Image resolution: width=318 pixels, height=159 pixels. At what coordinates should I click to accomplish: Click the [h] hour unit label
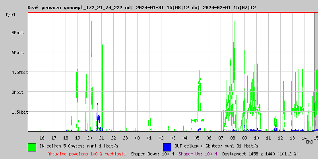click(x=309, y=142)
